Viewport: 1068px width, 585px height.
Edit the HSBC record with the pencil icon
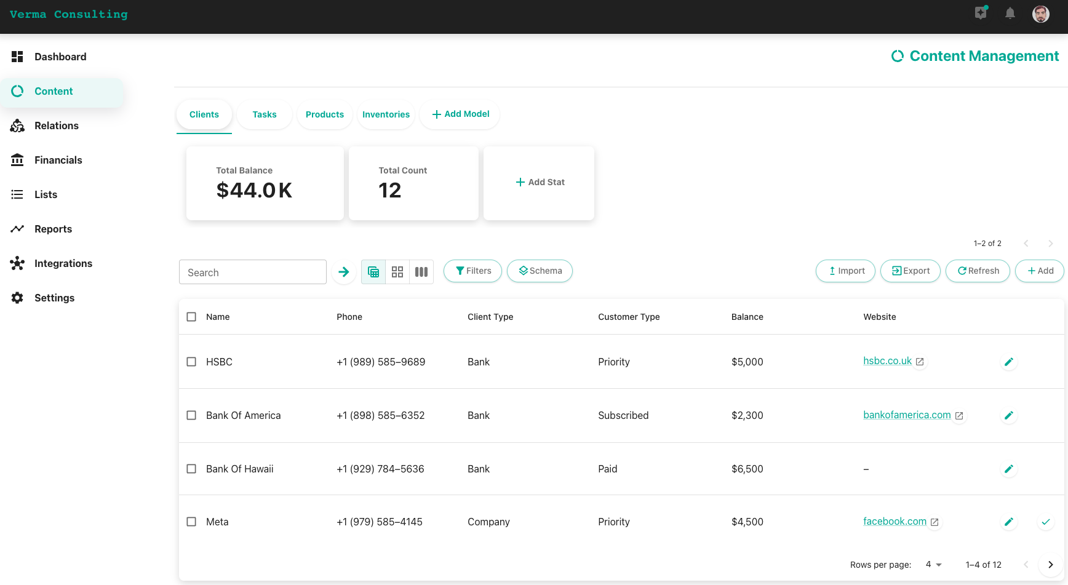(1009, 362)
